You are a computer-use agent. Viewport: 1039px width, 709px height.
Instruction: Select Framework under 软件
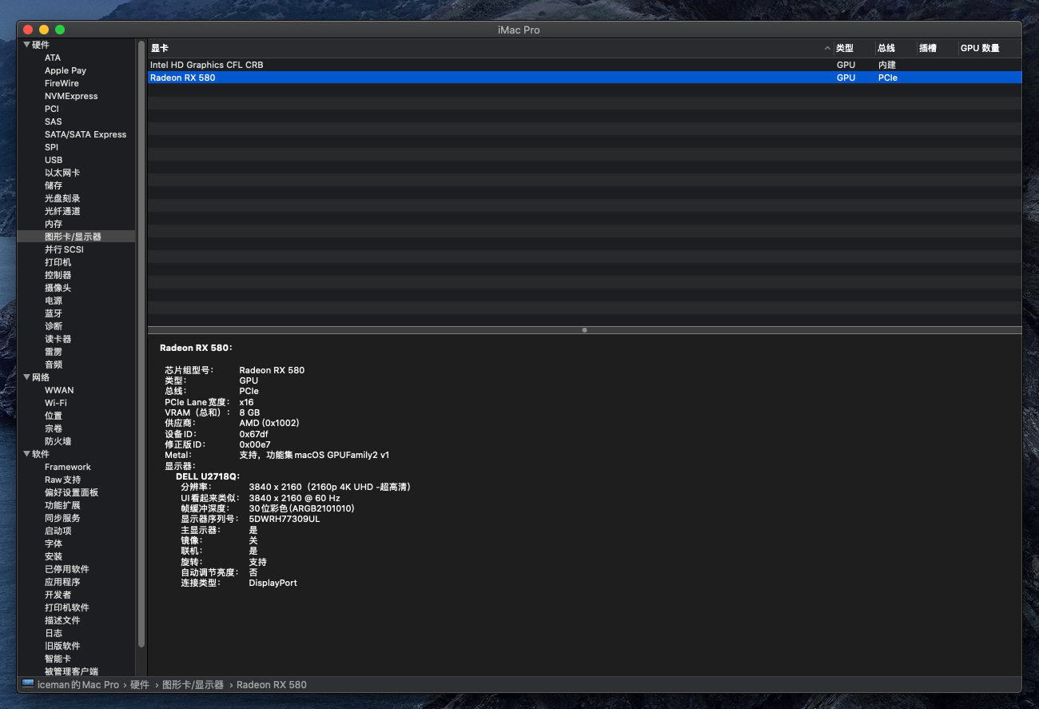pyautogui.click(x=68, y=467)
